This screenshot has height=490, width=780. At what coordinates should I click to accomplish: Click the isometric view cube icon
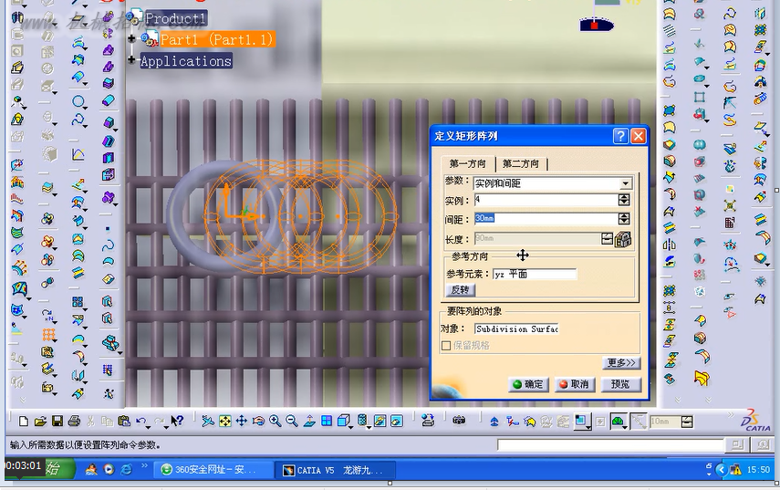click(x=343, y=422)
